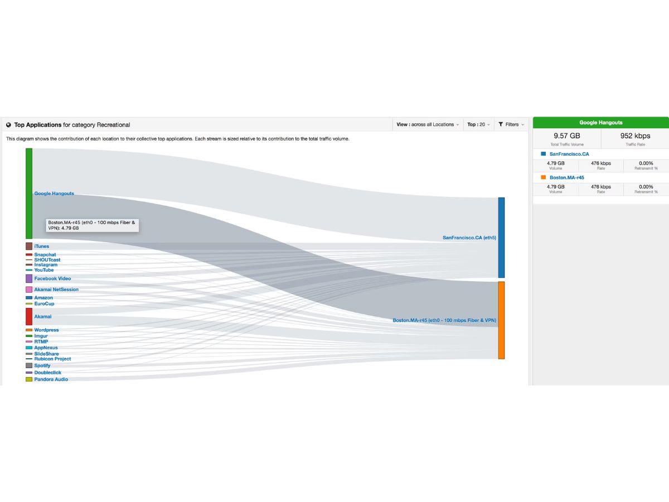Open the Filters dropdown menu
Viewport: 669px width, 502px height.
click(x=511, y=124)
